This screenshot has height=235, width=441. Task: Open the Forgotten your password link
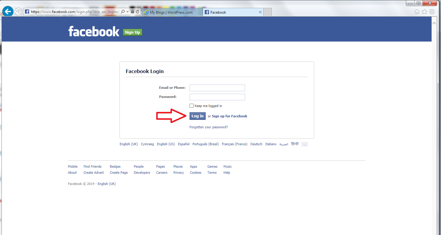[x=209, y=127]
